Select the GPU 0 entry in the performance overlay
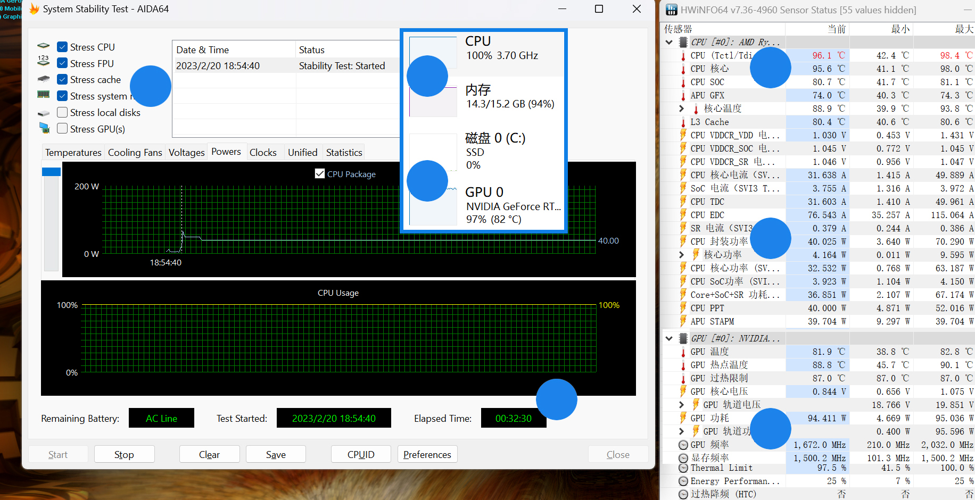 click(x=485, y=205)
